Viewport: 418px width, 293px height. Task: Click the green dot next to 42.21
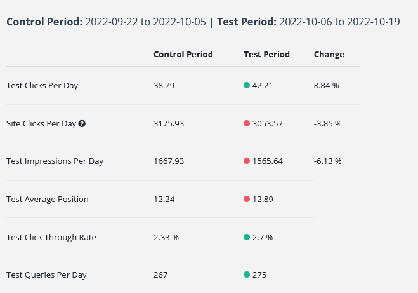pyautogui.click(x=247, y=85)
